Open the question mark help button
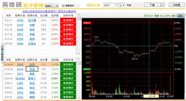 (x=163, y=5)
